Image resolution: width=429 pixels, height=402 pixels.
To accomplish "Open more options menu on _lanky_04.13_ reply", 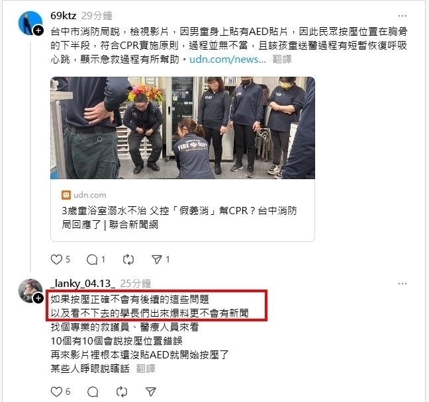I will [403, 284].
